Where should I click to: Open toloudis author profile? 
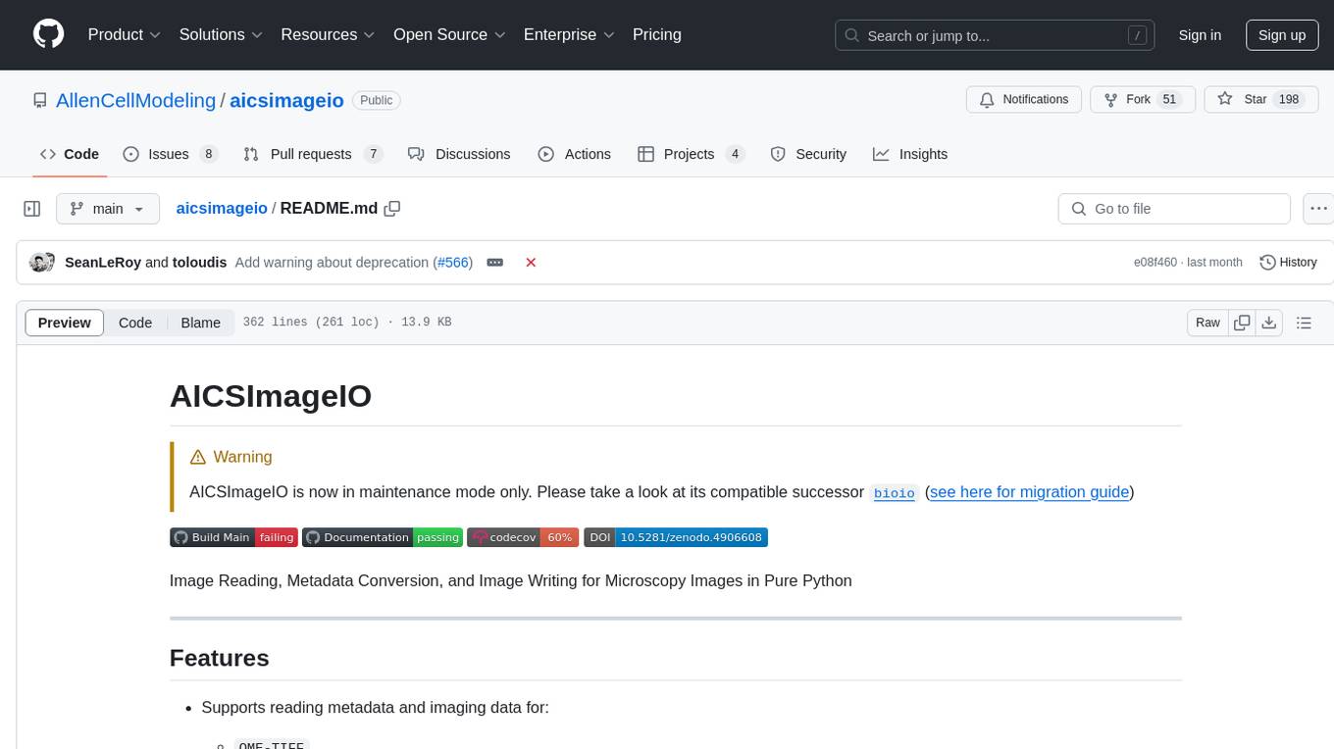tap(199, 263)
